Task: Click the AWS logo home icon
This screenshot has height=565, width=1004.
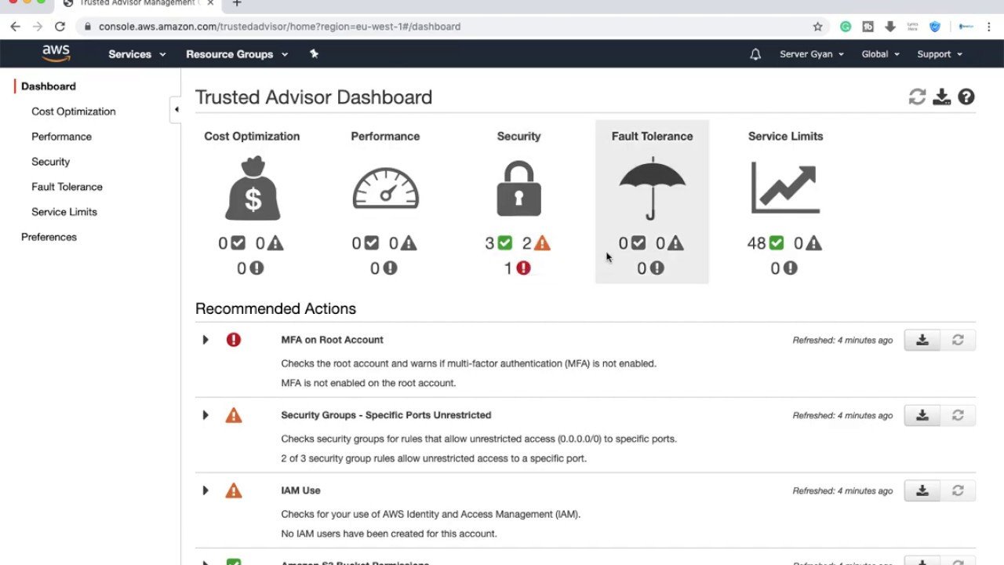Action: tap(56, 53)
